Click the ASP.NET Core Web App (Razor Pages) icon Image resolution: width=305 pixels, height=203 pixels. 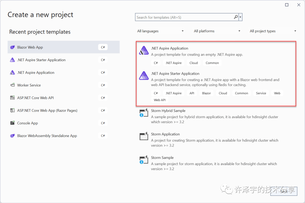coord(12,110)
